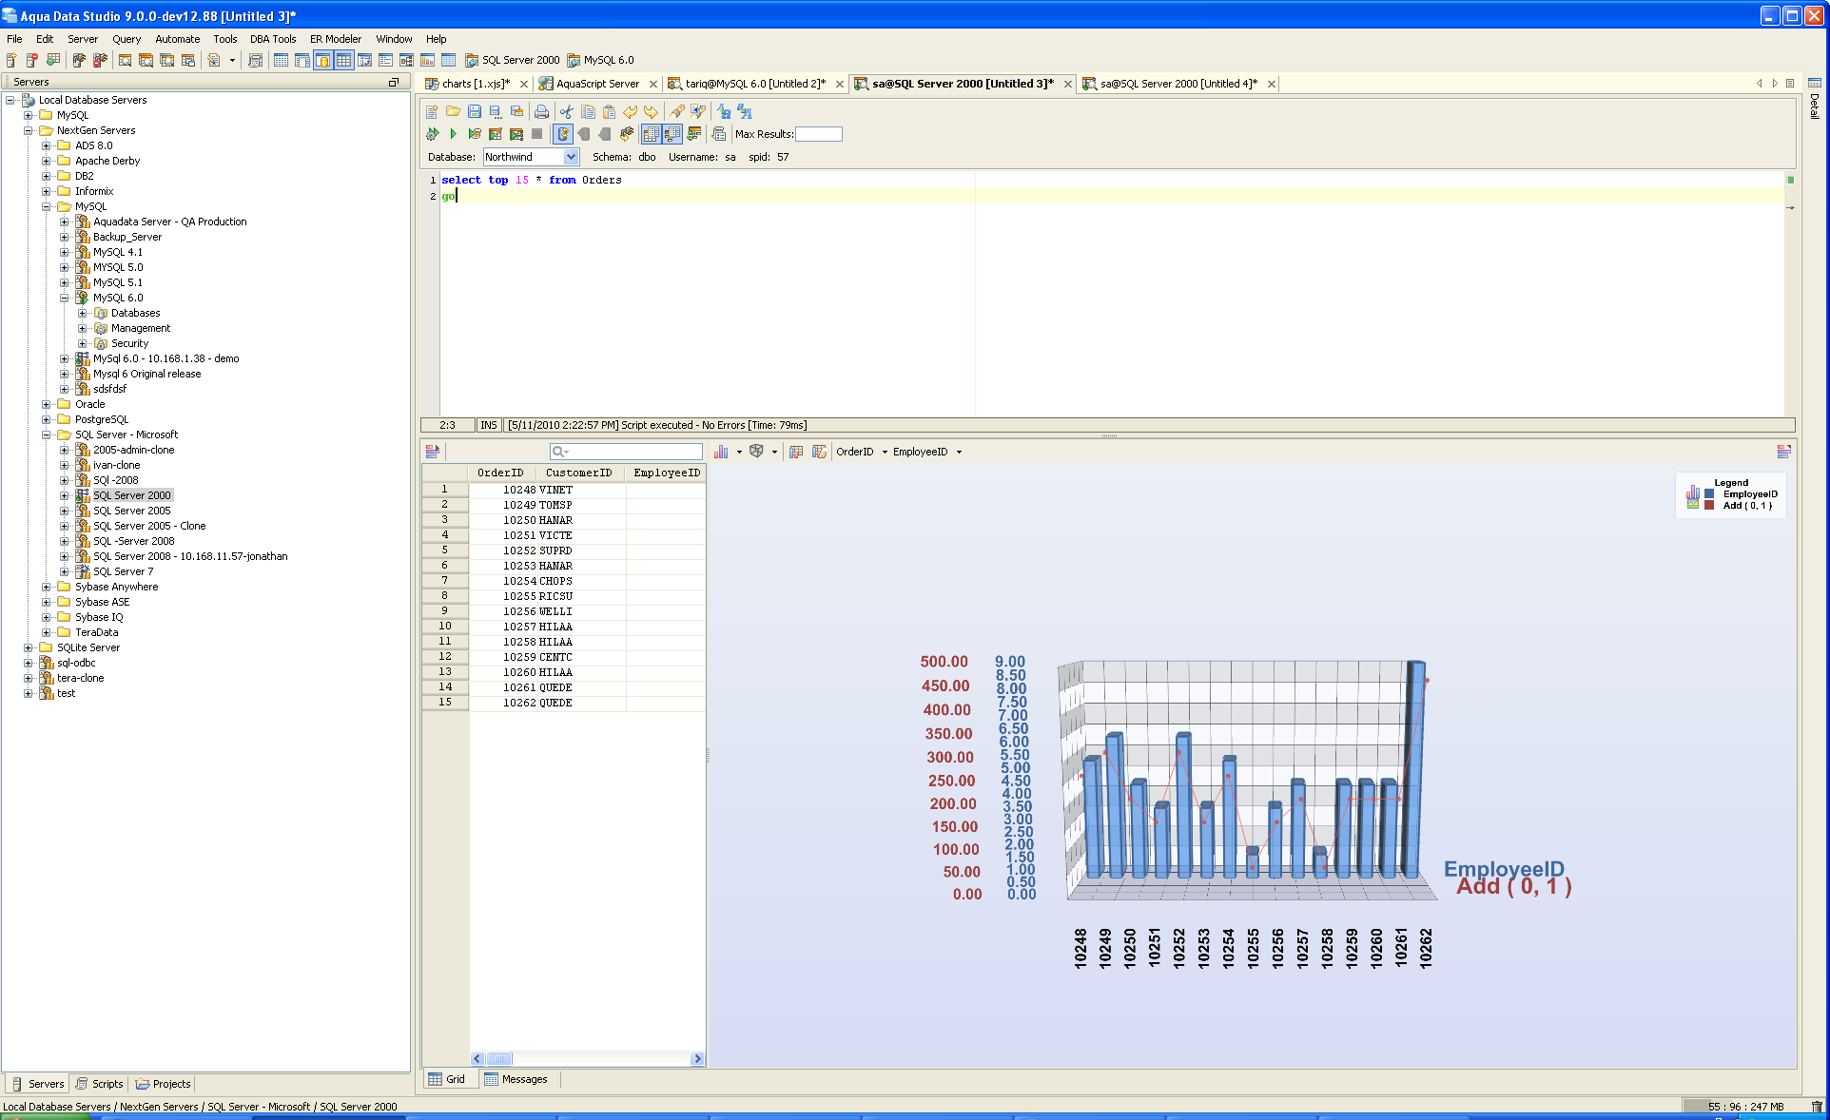
Task: Toggle the auto-commit database button
Action: (x=563, y=134)
